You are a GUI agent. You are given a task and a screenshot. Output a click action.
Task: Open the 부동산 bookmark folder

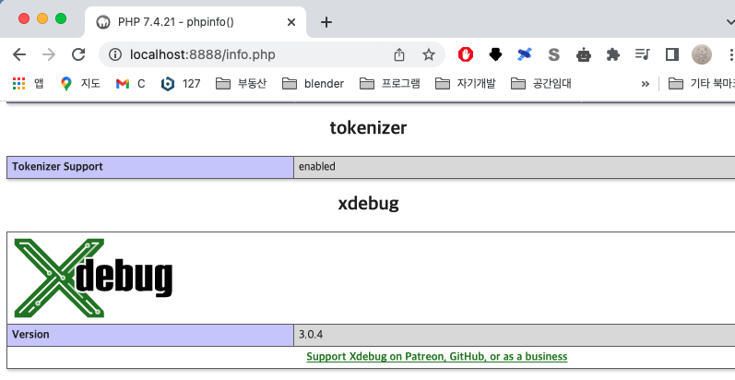point(241,83)
